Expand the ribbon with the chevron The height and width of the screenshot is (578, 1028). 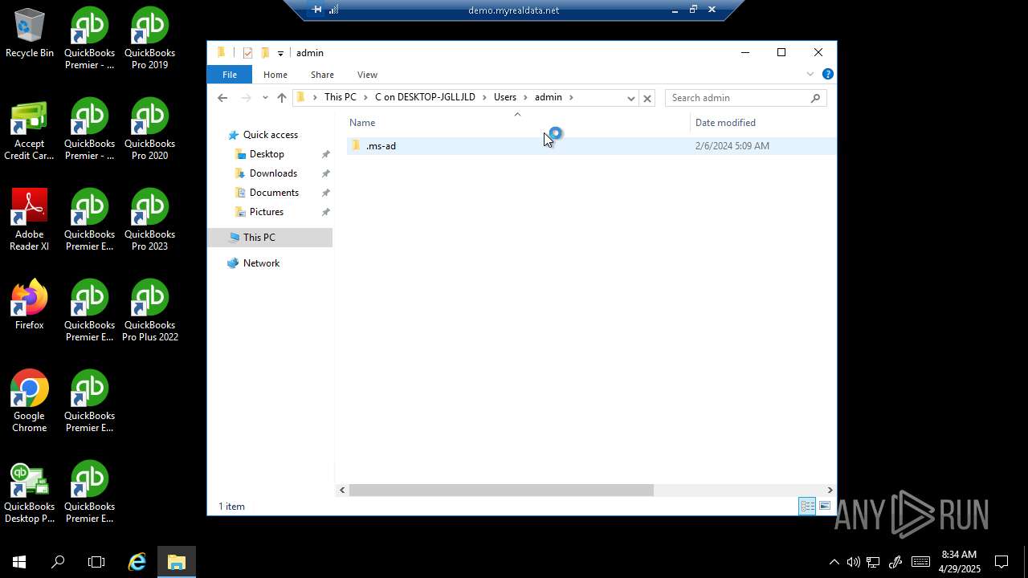810,74
